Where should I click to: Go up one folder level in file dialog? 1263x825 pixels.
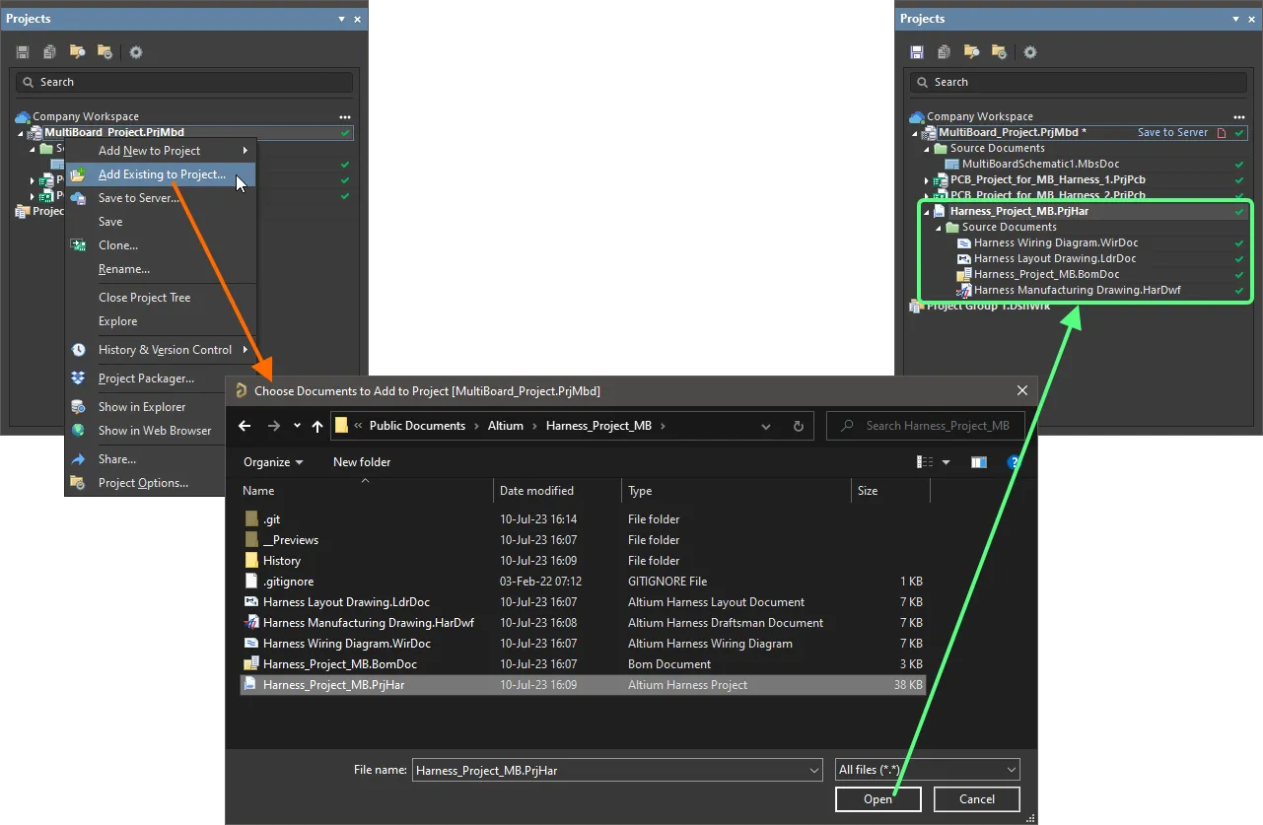[316, 426]
